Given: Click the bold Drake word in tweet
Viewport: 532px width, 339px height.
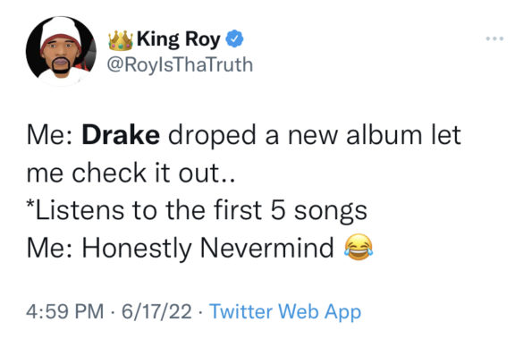Looking at the screenshot, I should (121, 135).
